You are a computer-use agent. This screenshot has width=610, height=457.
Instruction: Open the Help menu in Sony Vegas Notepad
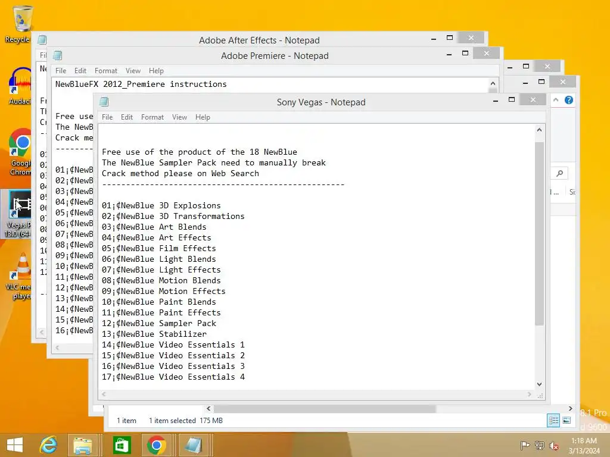[x=203, y=117]
